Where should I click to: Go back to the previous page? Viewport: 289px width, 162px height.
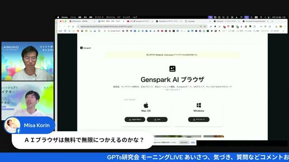60,27
